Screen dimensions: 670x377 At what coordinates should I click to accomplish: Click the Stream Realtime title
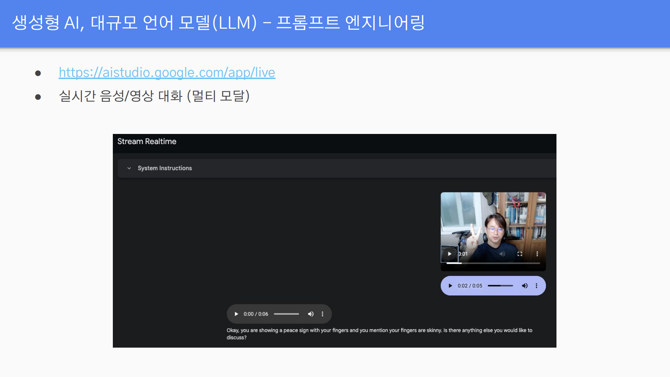click(x=147, y=141)
